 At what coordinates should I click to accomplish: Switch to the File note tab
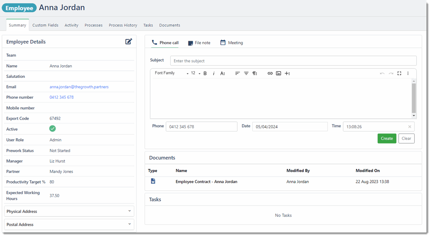tap(199, 42)
